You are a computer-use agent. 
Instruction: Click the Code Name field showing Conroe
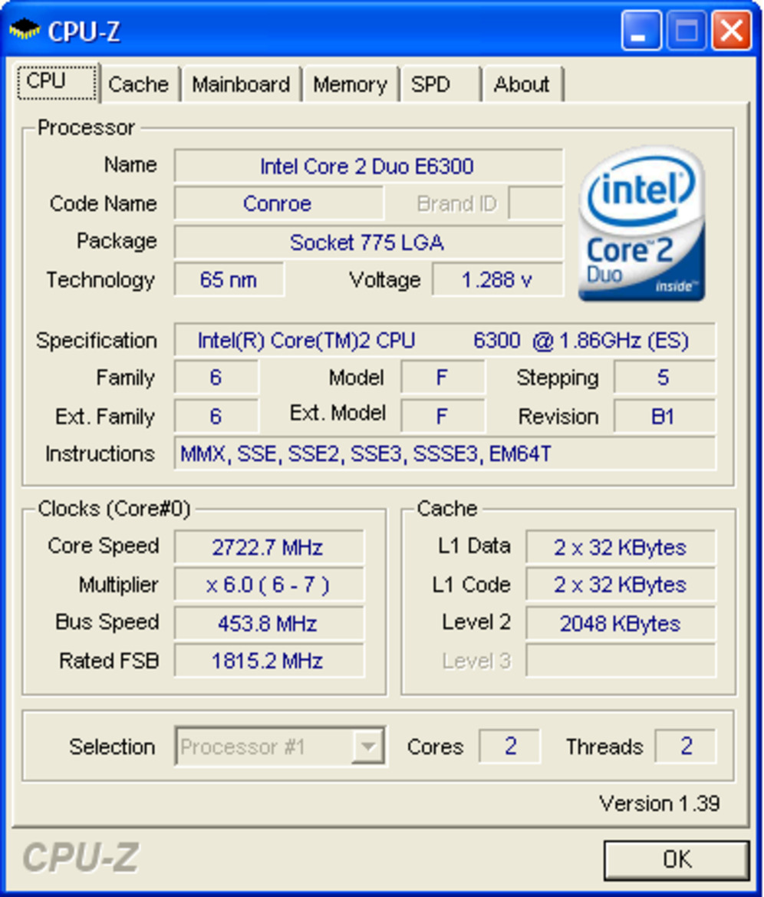click(278, 203)
